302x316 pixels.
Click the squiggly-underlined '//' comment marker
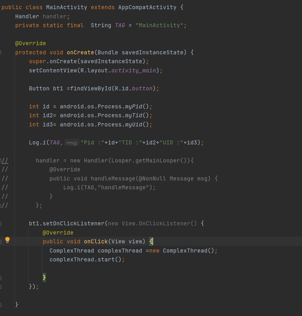coord(5,161)
